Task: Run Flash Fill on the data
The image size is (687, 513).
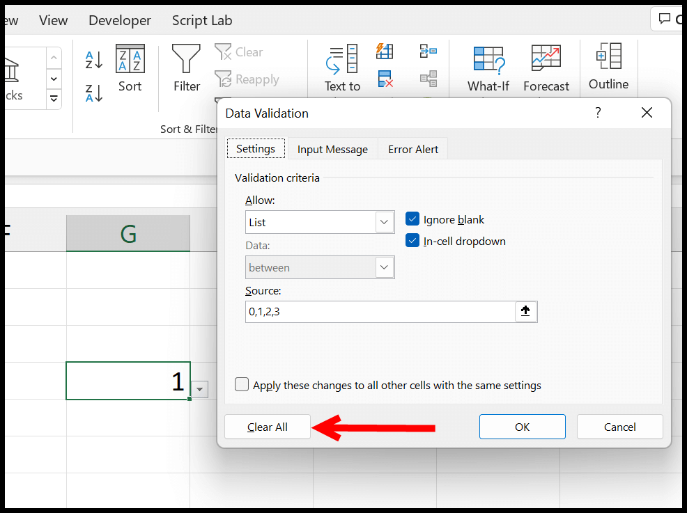Action: (385, 51)
